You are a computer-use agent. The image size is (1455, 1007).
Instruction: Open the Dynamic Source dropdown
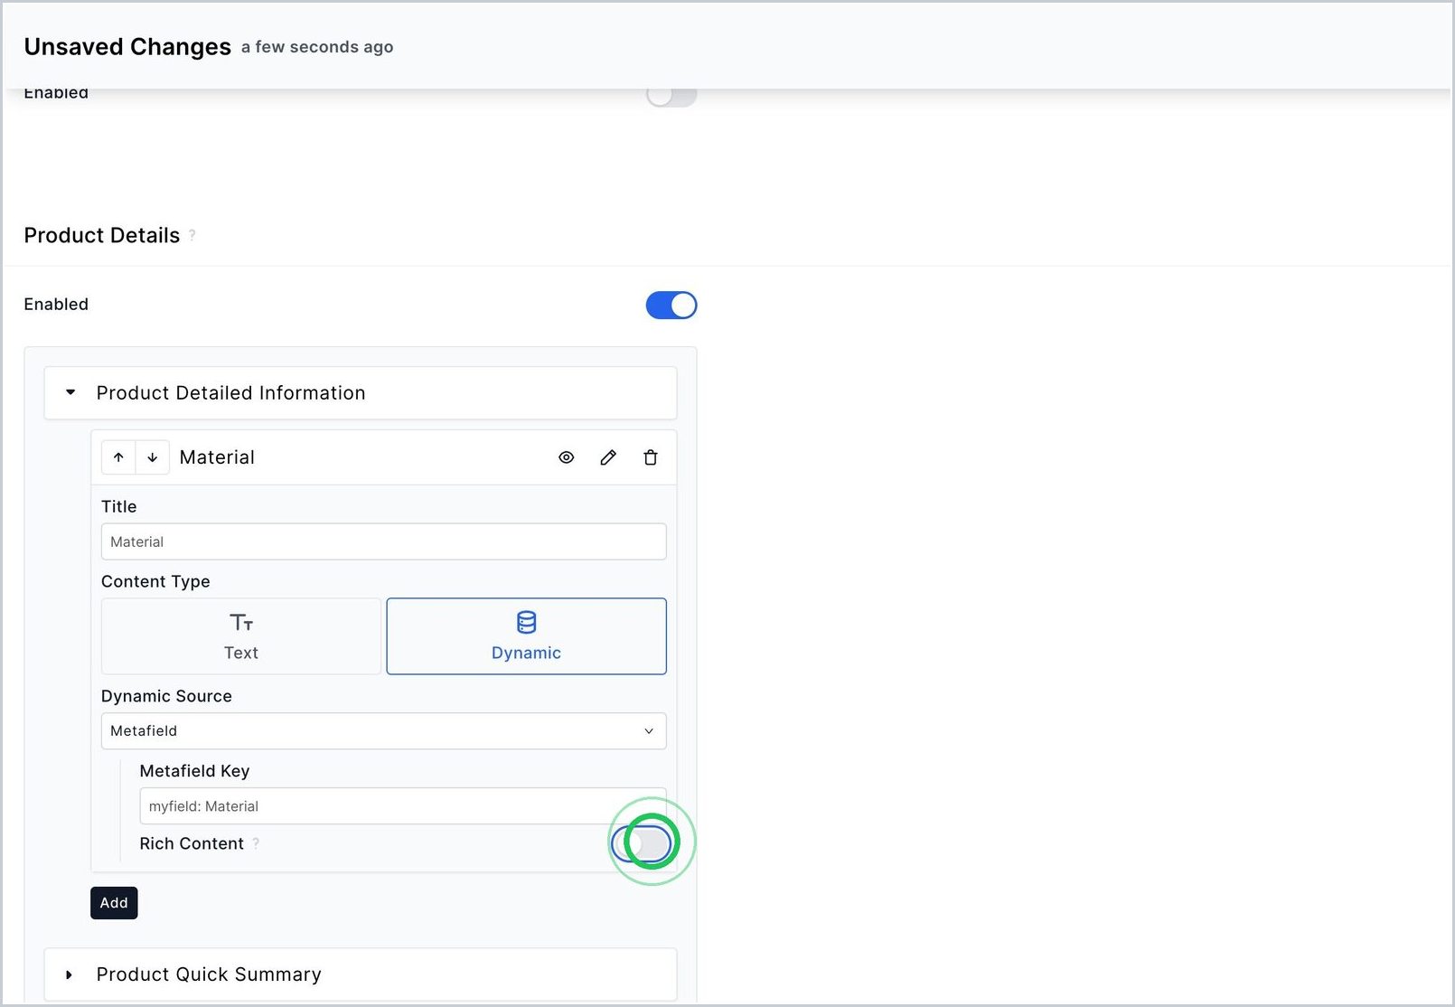[x=384, y=731]
